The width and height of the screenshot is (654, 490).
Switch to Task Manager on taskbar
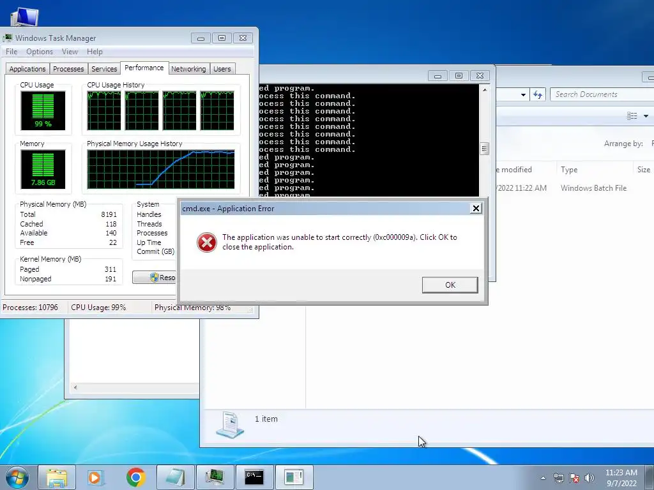[x=215, y=477]
